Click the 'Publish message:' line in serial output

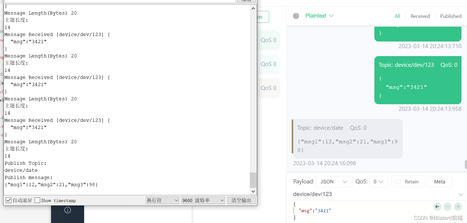(28, 178)
